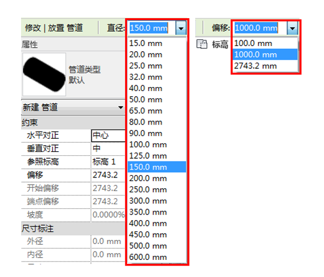Click the pipe type preview thumbnail

(44, 75)
